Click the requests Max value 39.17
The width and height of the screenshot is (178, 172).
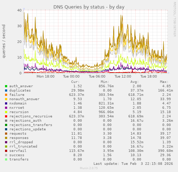click(x=167, y=134)
